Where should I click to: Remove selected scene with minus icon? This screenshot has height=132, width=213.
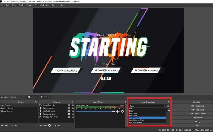pyautogui.click(x=6, y=125)
